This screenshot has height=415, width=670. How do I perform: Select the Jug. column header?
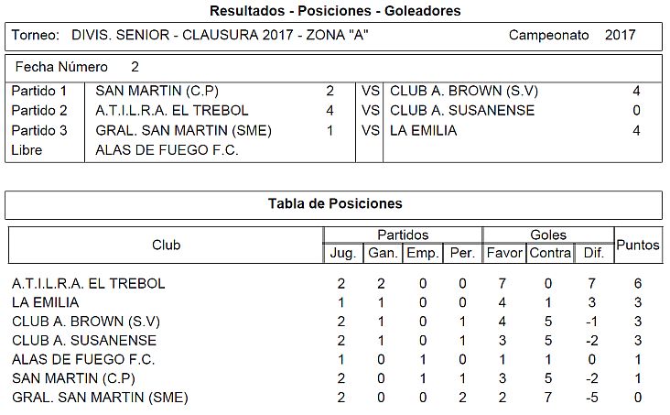point(342,253)
